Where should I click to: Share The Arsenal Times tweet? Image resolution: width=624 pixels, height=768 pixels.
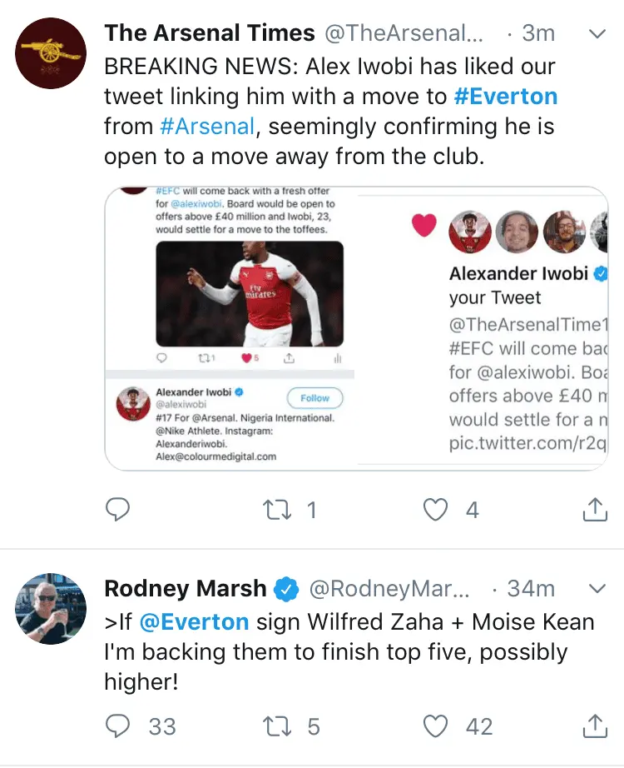tap(595, 510)
